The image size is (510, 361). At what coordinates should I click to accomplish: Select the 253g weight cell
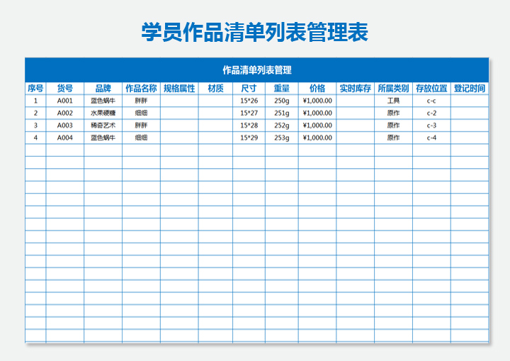click(x=282, y=138)
